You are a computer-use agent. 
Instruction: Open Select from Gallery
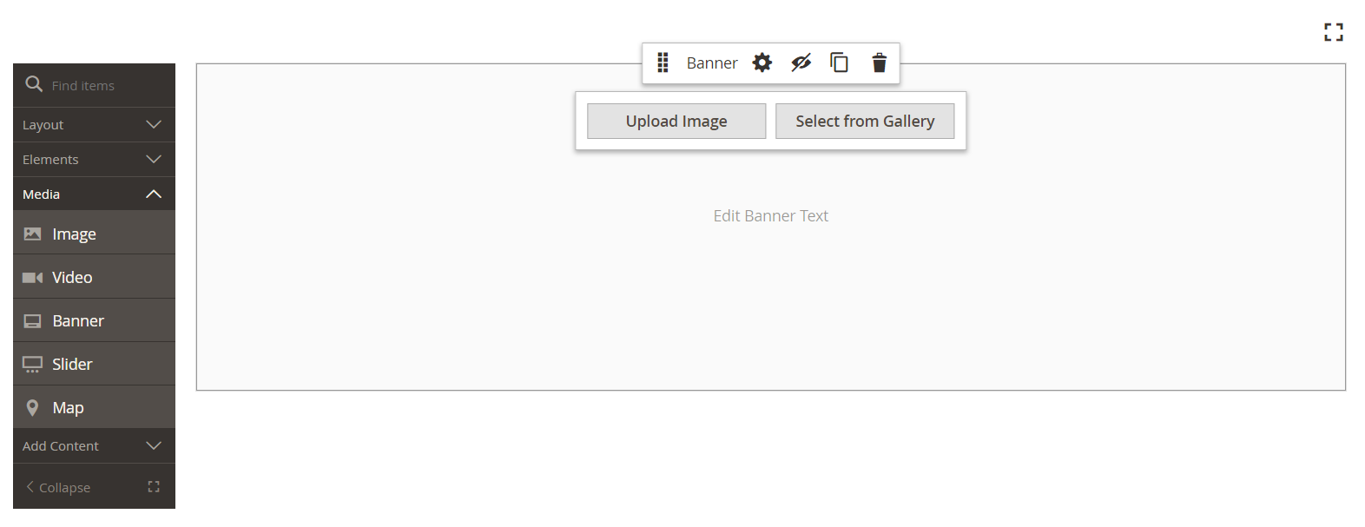pos(865,121)
